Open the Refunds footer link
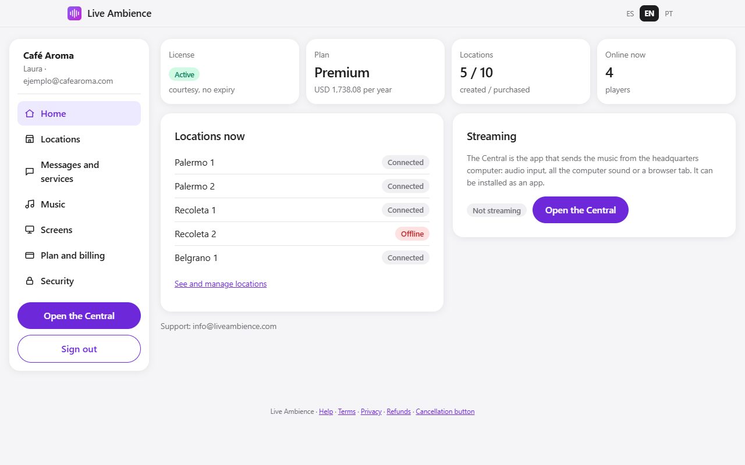Screen dimensions: 745x465 coord(399,412)
